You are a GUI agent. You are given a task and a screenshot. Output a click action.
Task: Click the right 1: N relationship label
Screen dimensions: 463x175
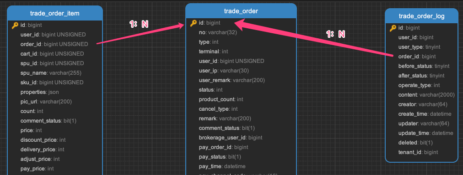coord(335,34)
